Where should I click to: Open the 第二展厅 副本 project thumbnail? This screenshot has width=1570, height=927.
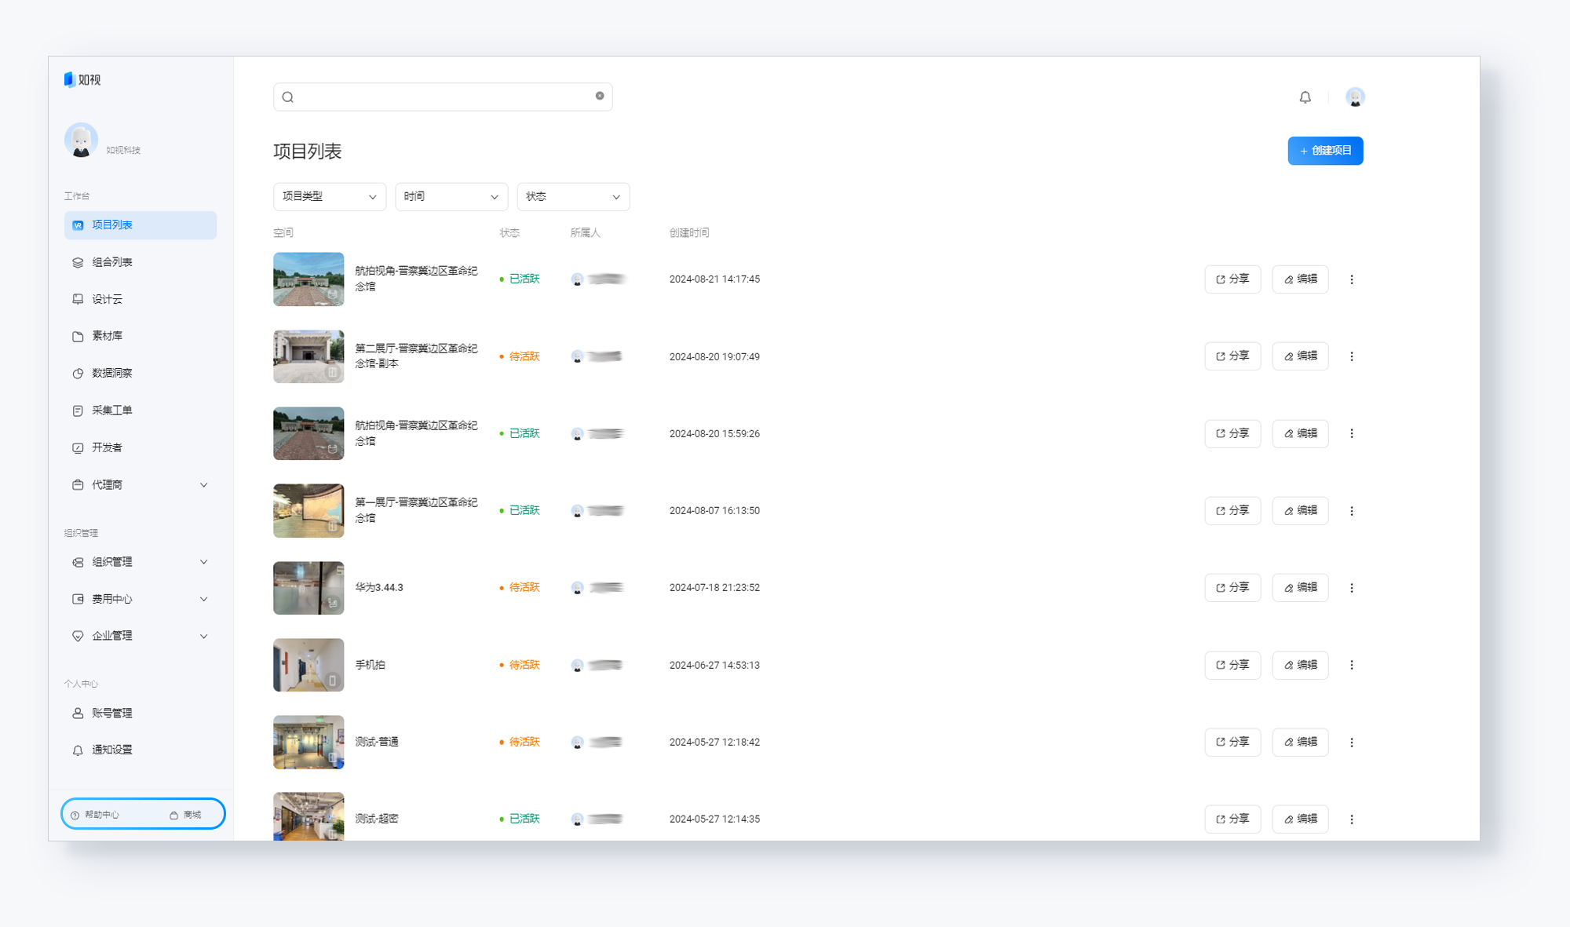pyautogui.click(x=309, y=356)
